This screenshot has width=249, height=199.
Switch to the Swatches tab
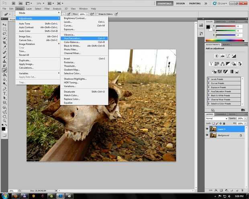pyautogui.click(x=220, y=22)
